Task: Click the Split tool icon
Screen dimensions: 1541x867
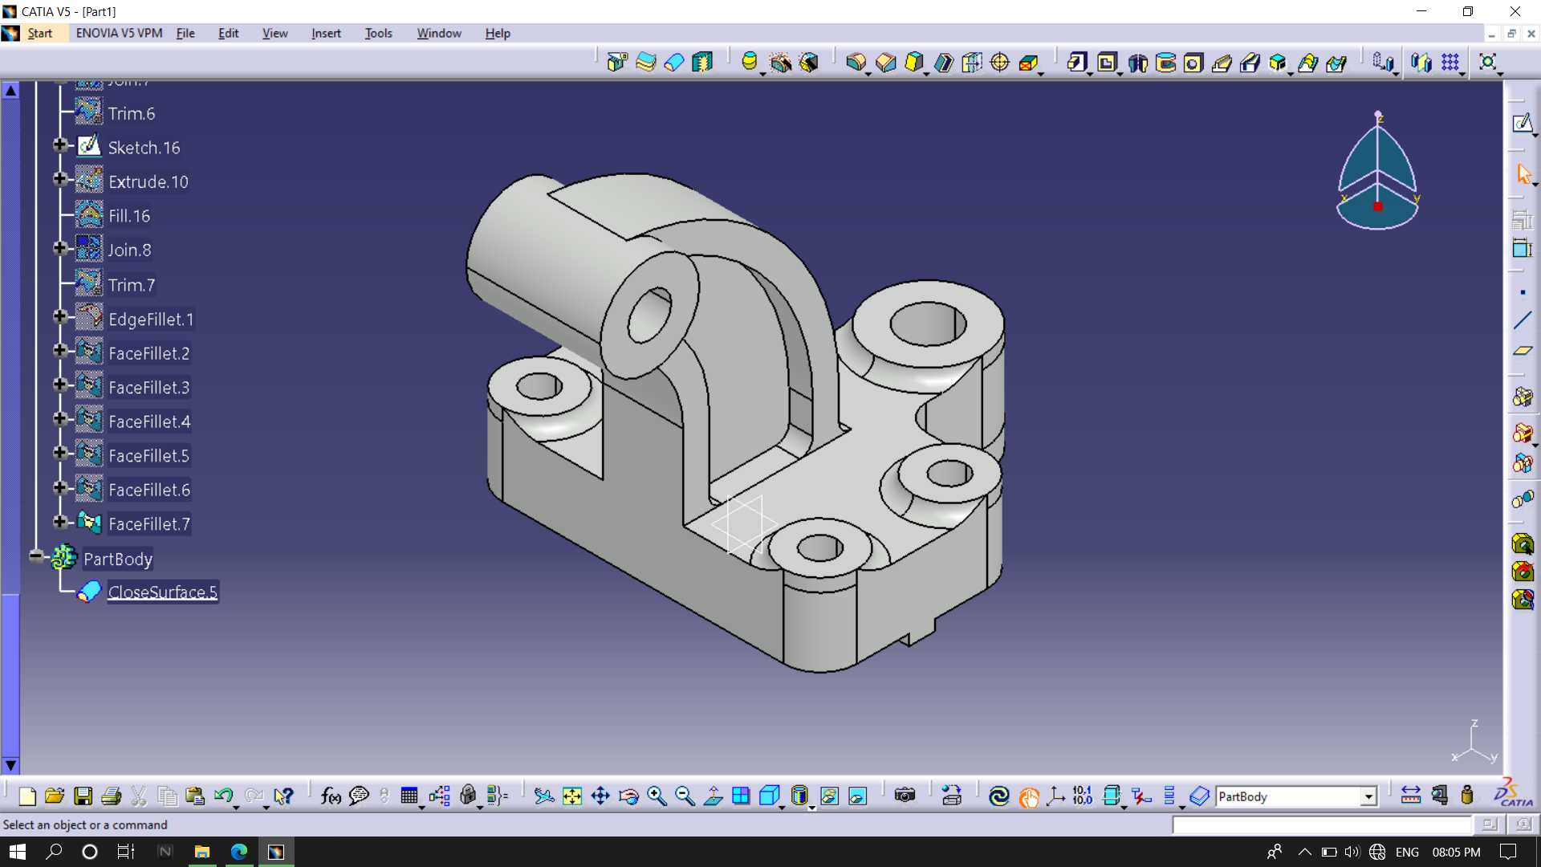Action: point(616,62)
